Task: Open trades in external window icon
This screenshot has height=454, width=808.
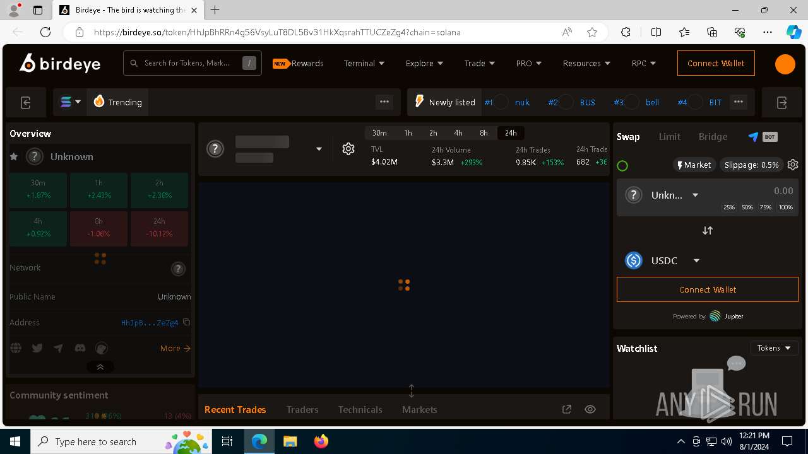Action: coord(567,409)
